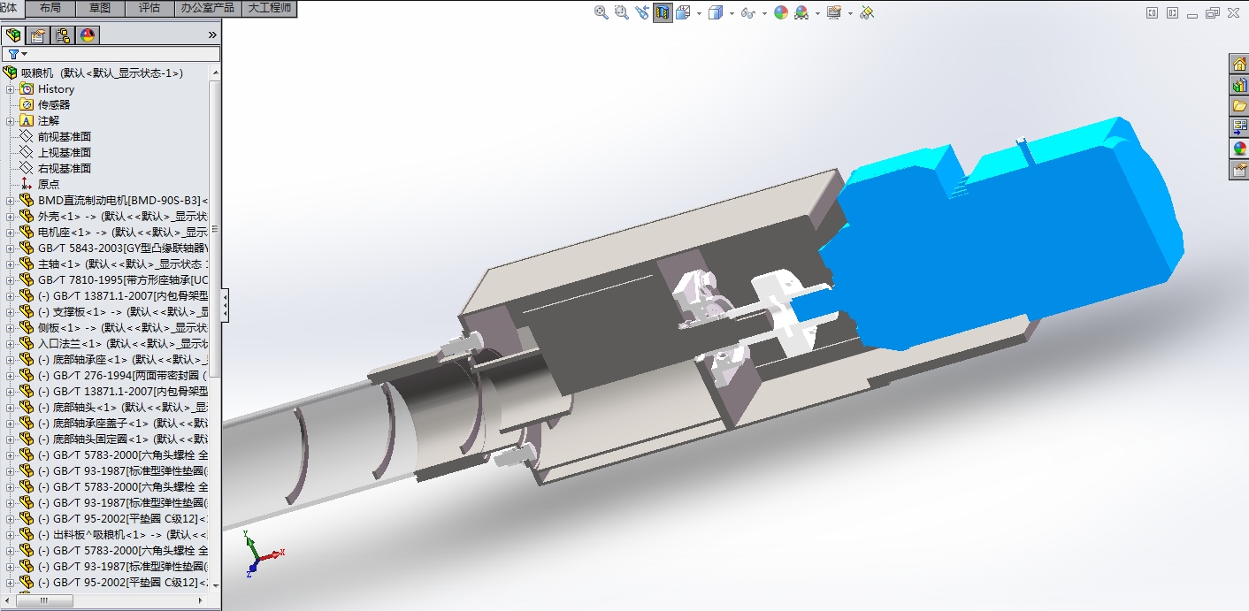The height and width of the screenshot is (611, 1249).
Task: Click the rightmost heads-up toolbar binoculars icon
Action: 867,12
